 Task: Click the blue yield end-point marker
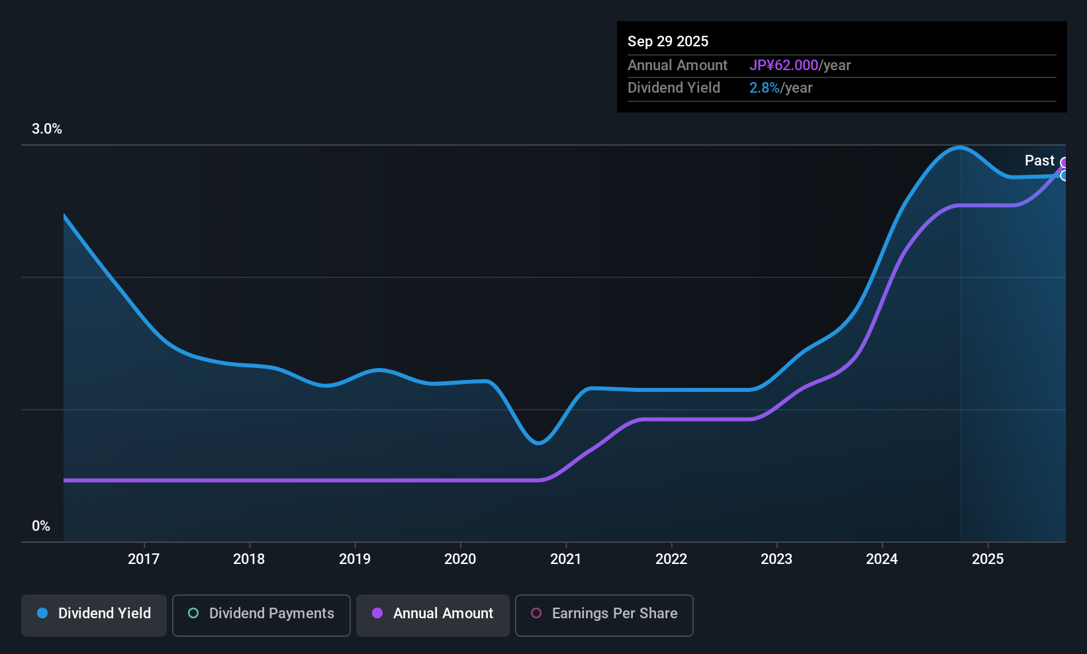1064,175
